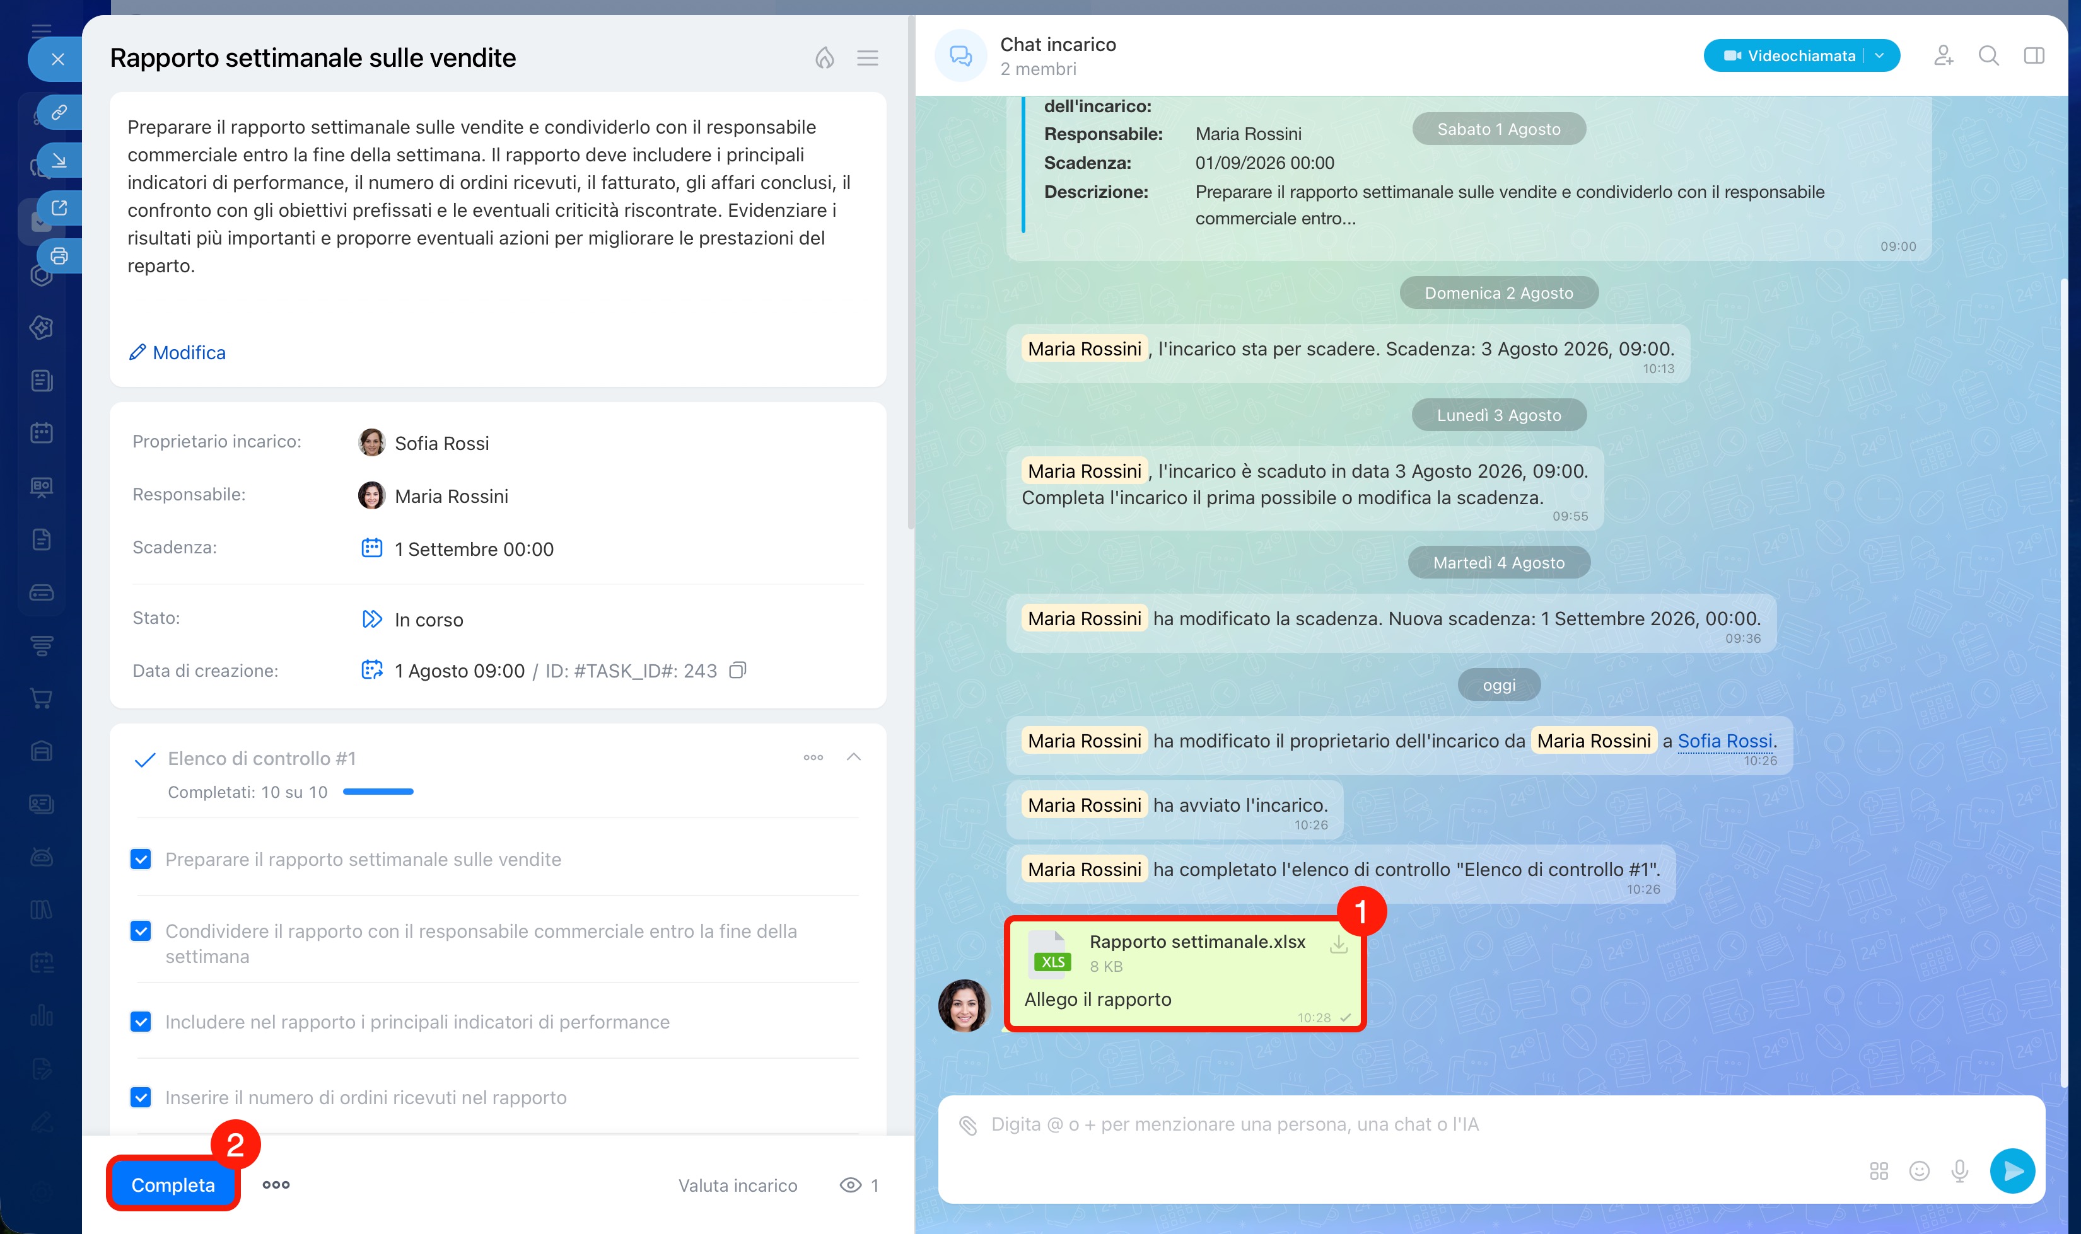The width and height of the screenshot is (2081, 1234).
Task: Open the checklist three-dot options menu
Action: point(813,758)
